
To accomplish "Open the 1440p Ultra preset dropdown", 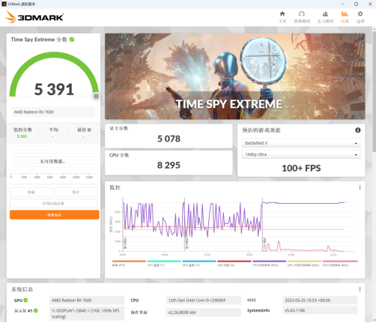I will (301, 154).
